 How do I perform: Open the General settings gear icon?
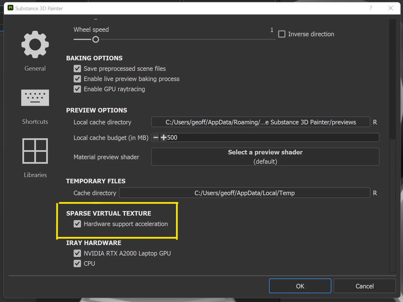[x=35, y=44]
